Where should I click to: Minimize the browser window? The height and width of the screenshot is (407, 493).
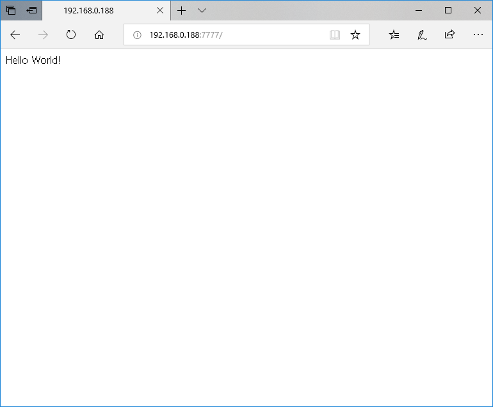coord(419,11)
